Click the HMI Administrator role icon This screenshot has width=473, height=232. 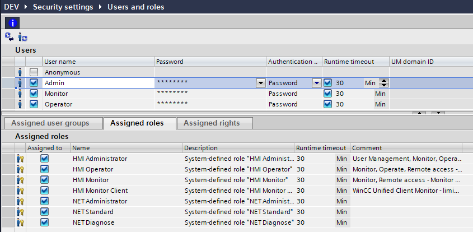20,159
